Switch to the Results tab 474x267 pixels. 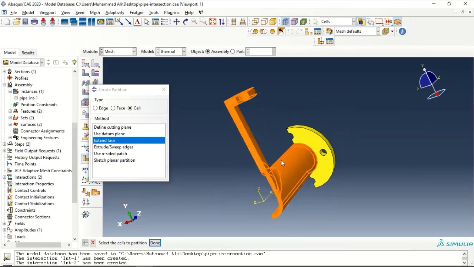click(x=28, y=53)
